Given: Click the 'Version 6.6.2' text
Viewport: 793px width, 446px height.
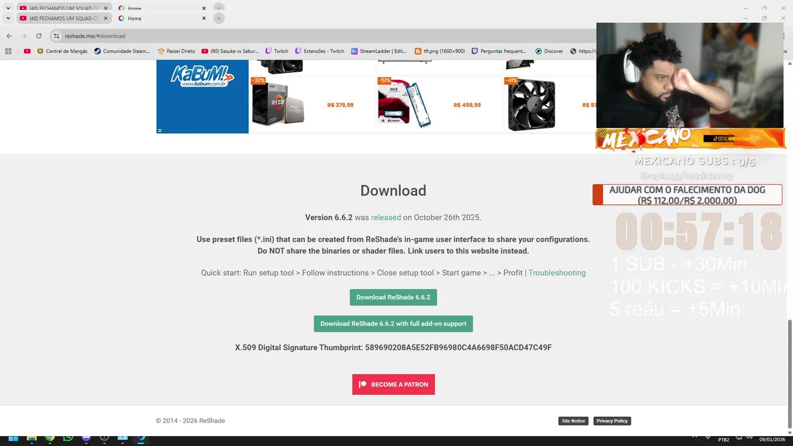Looking at the screenshot, I should point(329,217).
